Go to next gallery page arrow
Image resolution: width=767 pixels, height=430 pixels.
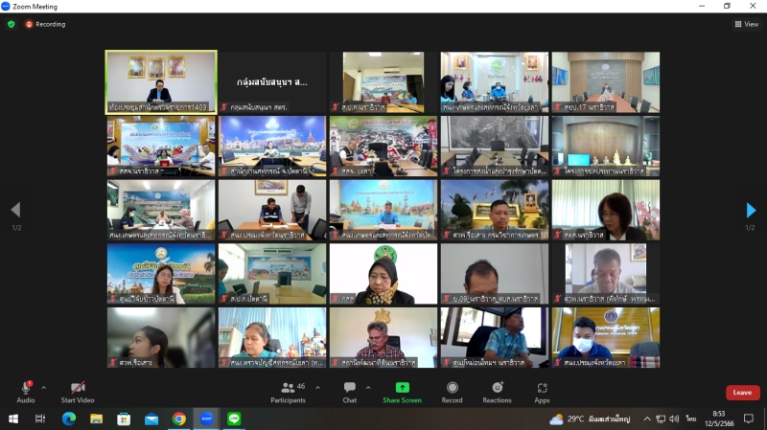tap(751, 210)
